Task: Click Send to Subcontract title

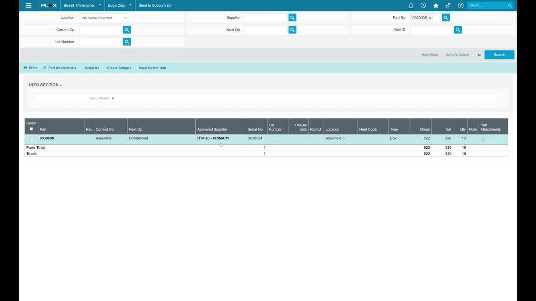Action: tap(155, 5)
